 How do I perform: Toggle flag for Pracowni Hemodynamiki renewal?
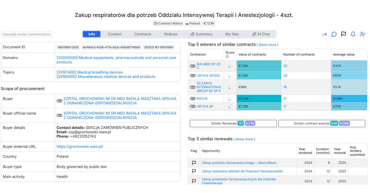pyautogui.click(x=194, y=171)
